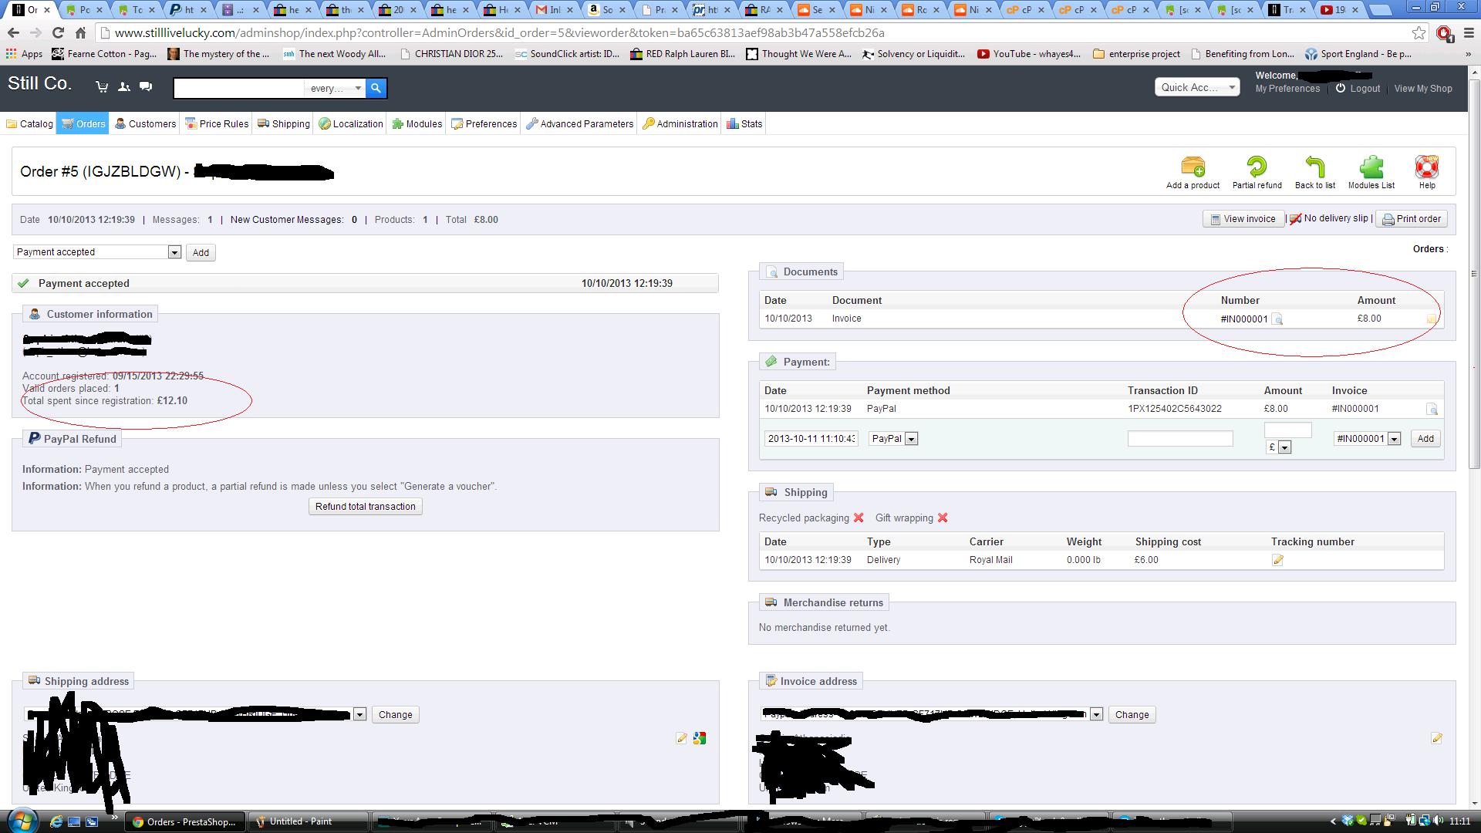This screenshot has height=833, width=1481.
Task: Click the magnifier search button in header
Action: (x=376, y=88)
